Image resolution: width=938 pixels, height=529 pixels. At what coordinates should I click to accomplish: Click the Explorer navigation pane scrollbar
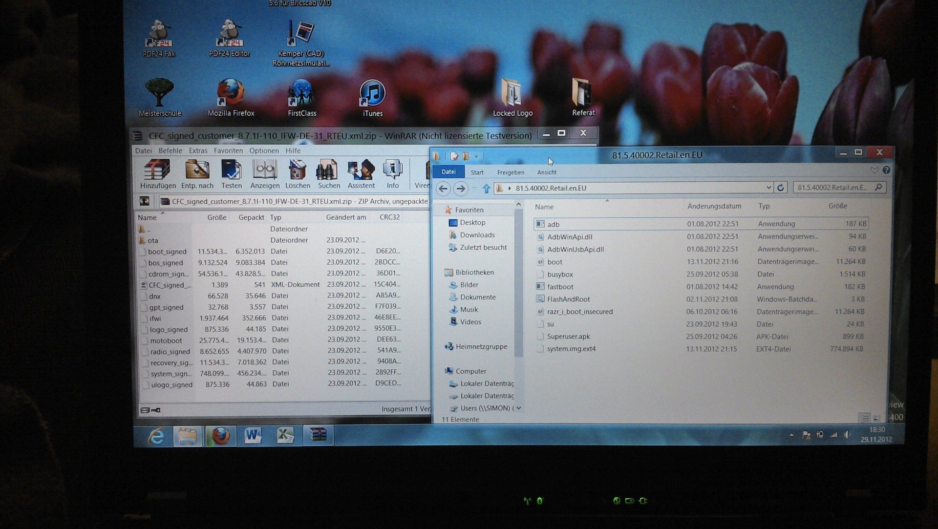tap(518, 283)
